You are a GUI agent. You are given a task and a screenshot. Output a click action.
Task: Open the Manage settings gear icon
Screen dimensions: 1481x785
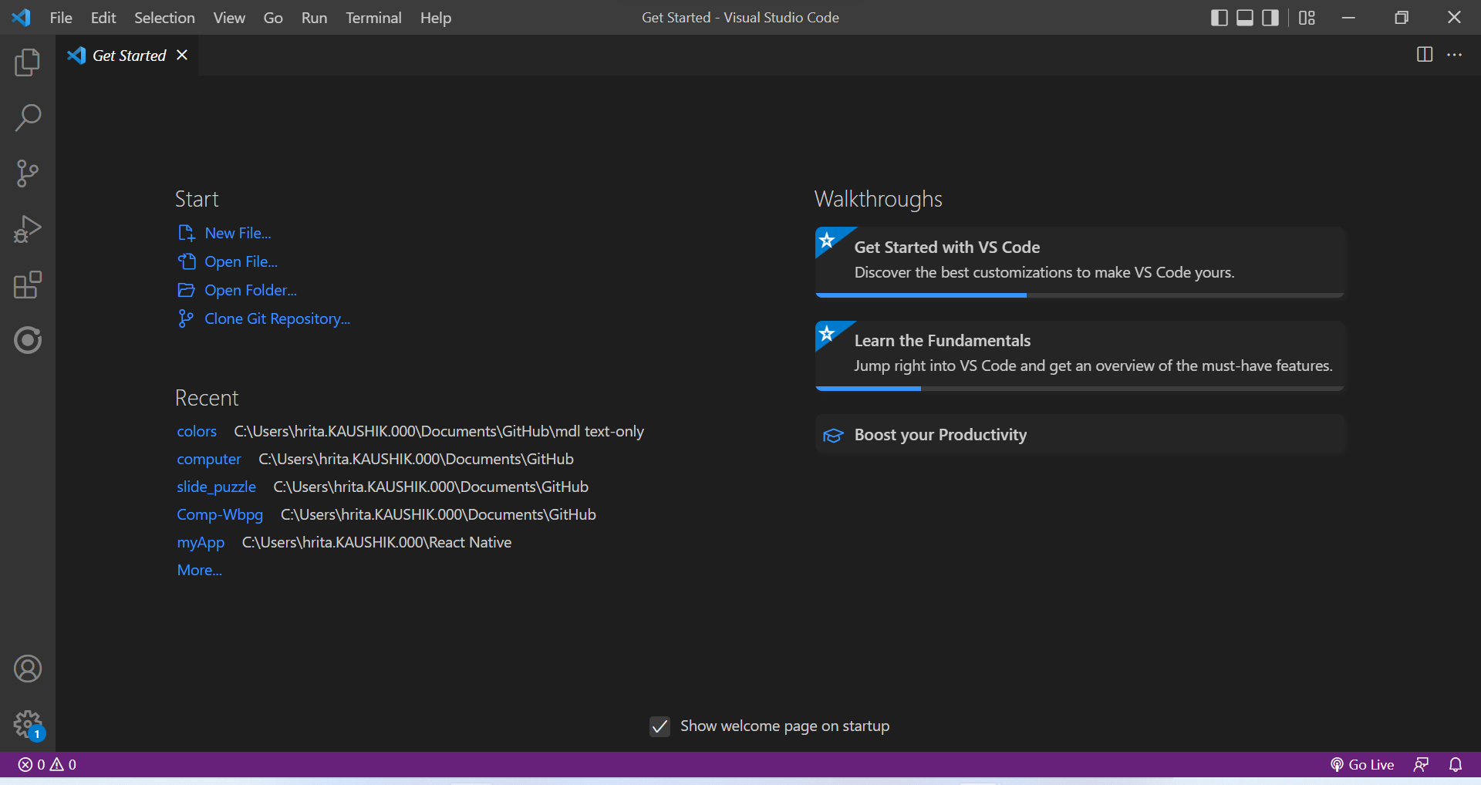click(x=28, y=724)
